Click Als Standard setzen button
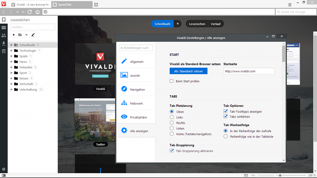 pyautogui.click(x=188, y=71)
